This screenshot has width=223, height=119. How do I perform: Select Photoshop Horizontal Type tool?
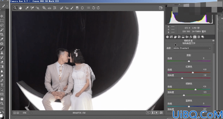click(x=2, y=85)
